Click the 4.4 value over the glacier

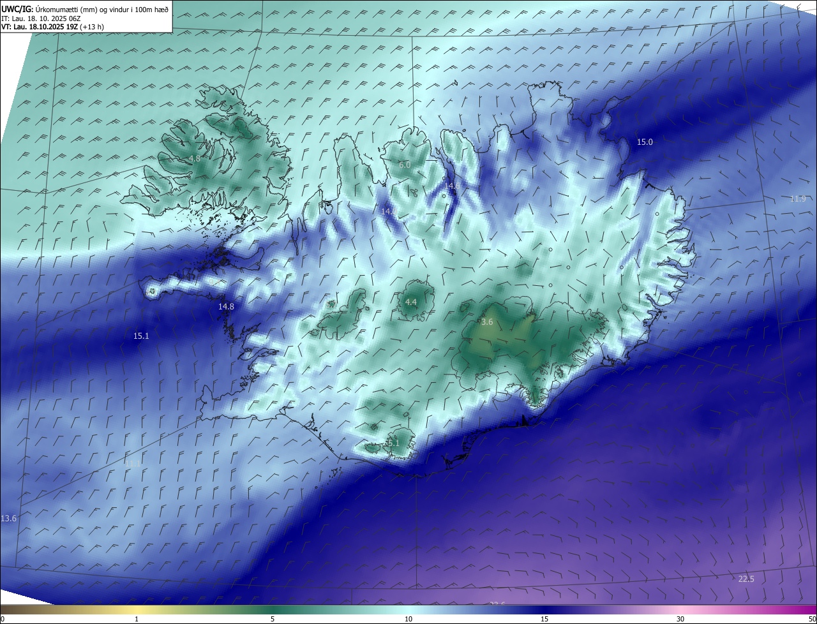pyautogui.click(x=411, y=302)
